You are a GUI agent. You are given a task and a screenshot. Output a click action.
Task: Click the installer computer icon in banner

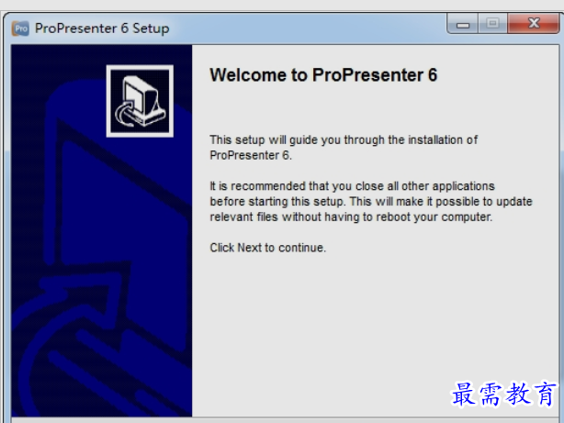tap(140, 101)
